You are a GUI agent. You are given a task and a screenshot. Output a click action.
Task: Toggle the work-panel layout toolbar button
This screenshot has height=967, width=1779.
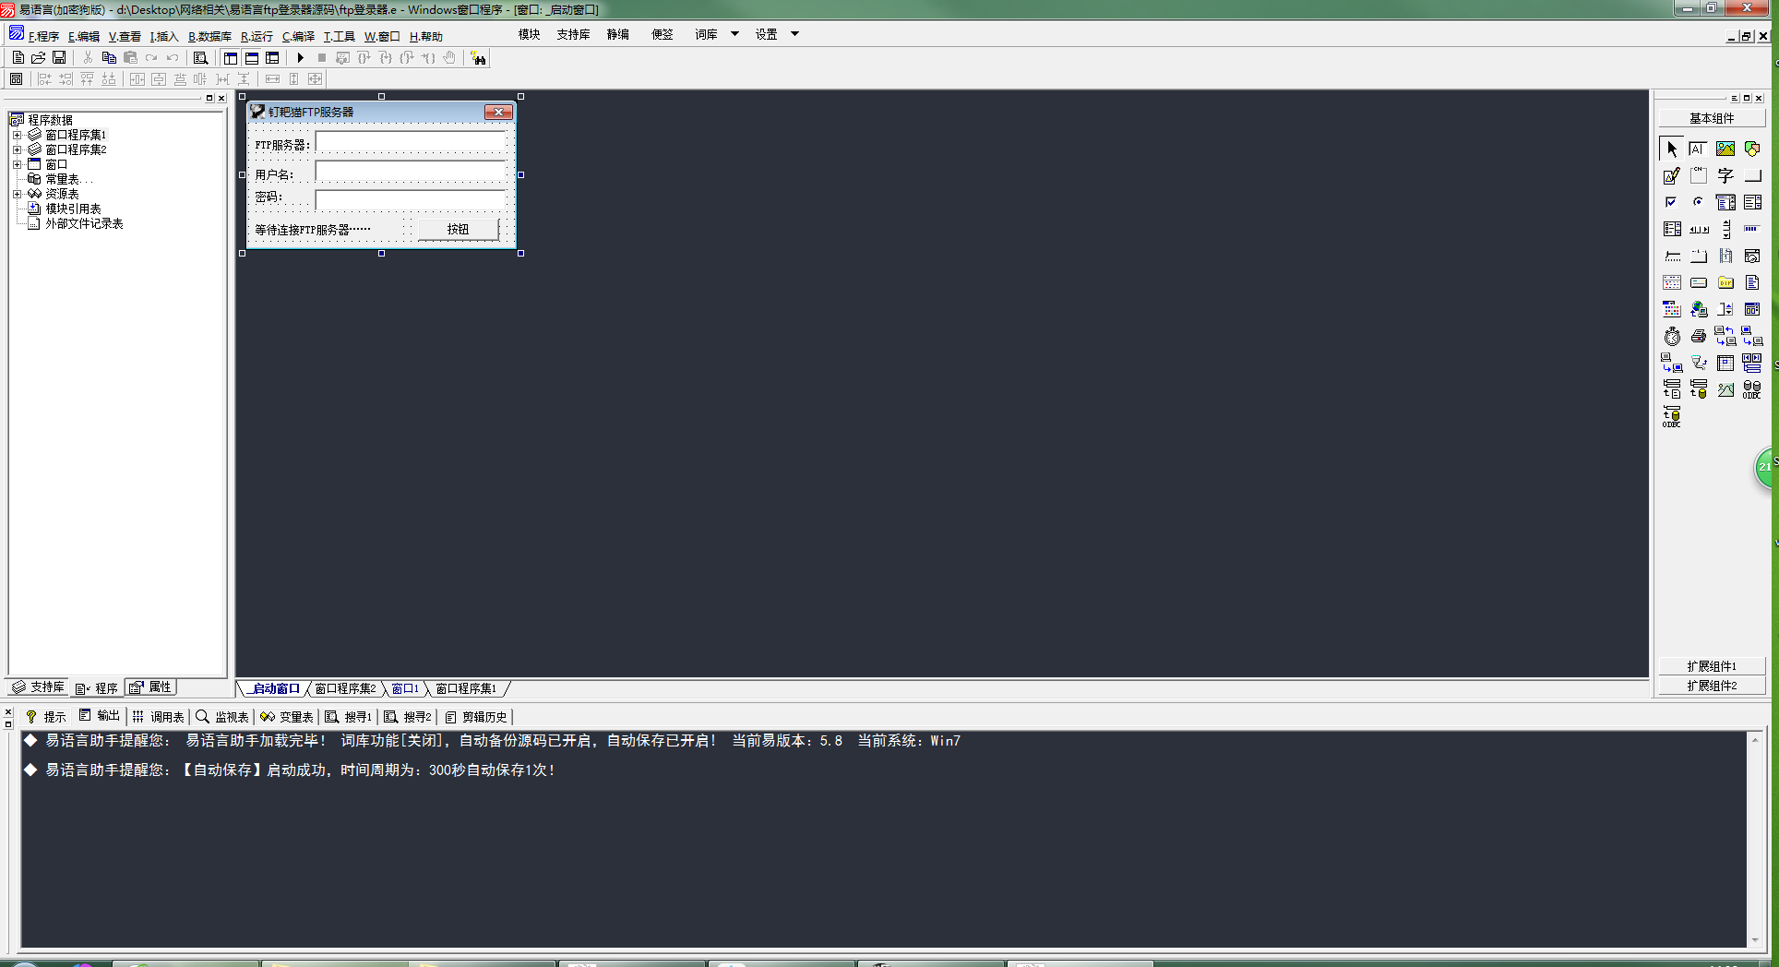[x=231, y=58]
